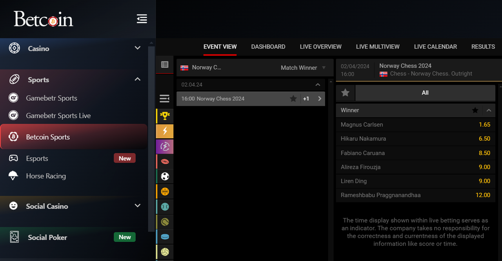Click the bet slip list icon

[165, 65]
